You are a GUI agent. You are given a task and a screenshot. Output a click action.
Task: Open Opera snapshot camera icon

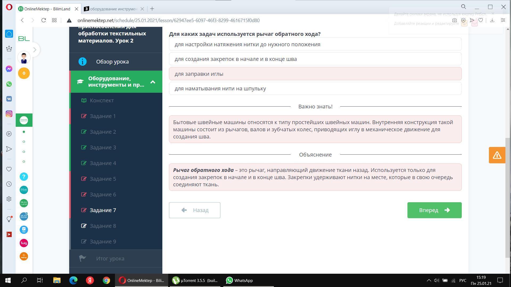tap(455, 20)
